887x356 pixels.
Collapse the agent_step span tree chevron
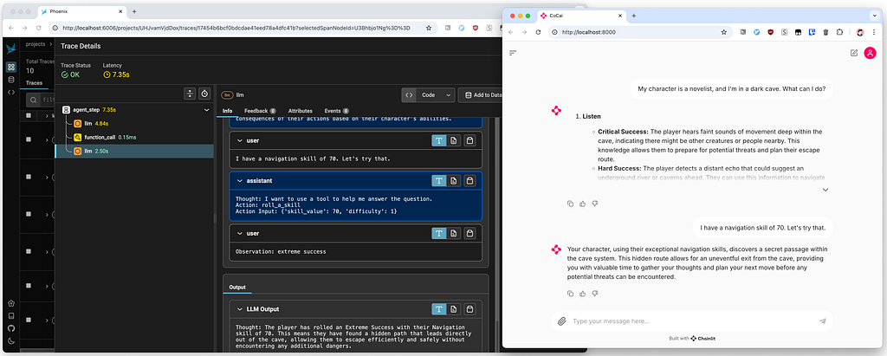tap(206, 110)
